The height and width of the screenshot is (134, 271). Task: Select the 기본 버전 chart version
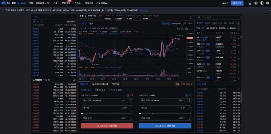tap(165, 24)
